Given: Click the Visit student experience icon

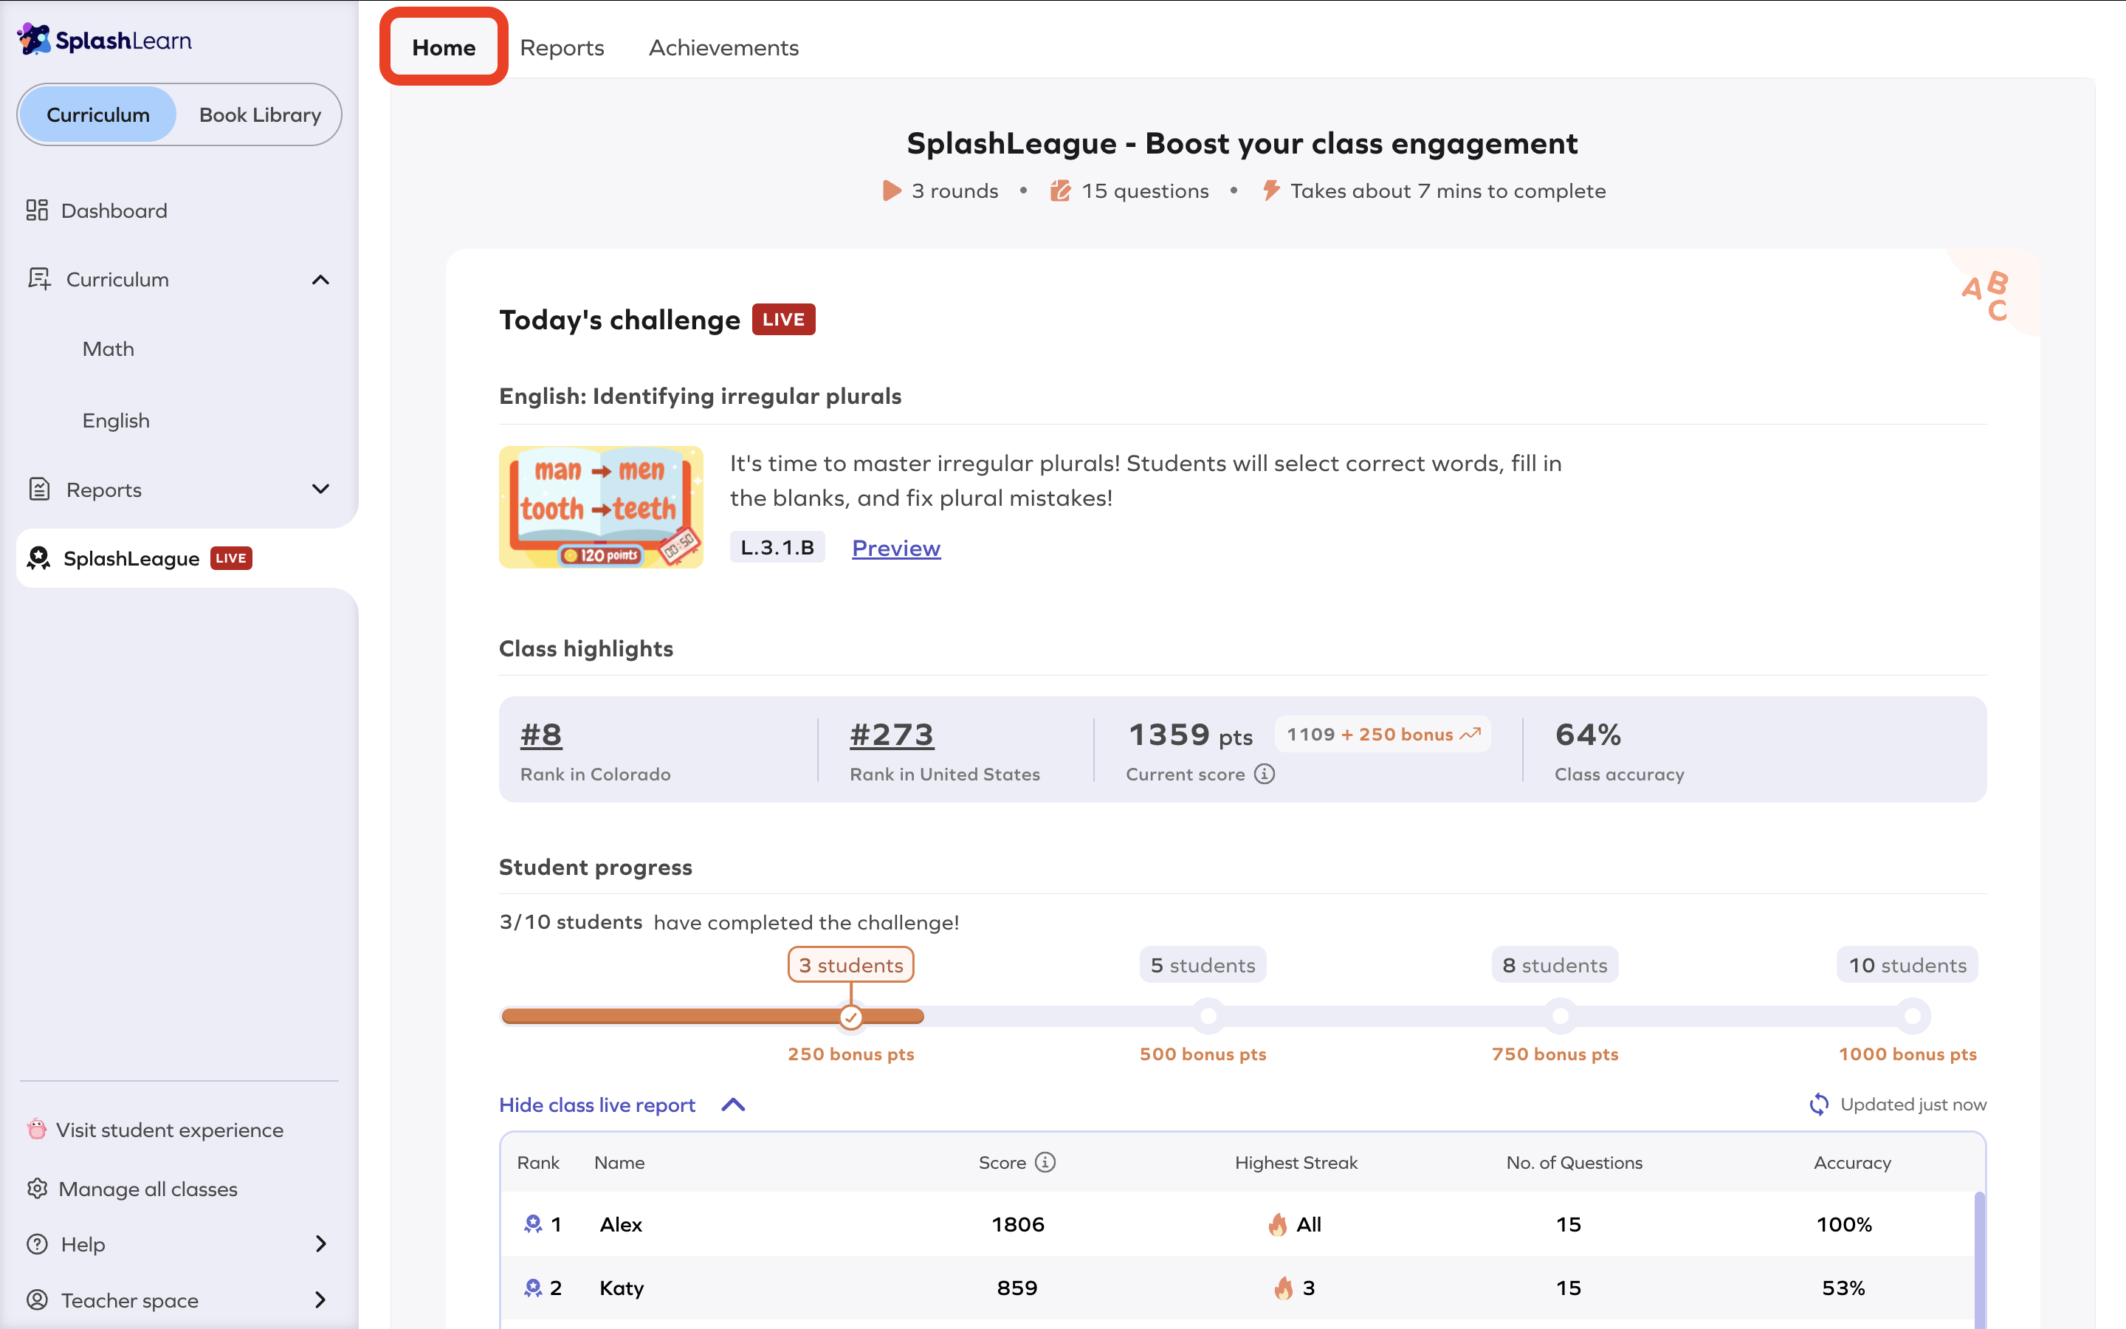Looking at the screenshot, I should click(36, 1129).
